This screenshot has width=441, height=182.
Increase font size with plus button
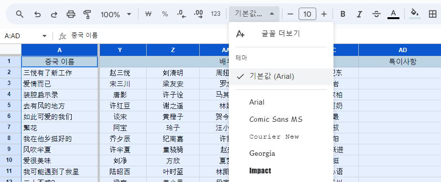click(x=324, y=14)
